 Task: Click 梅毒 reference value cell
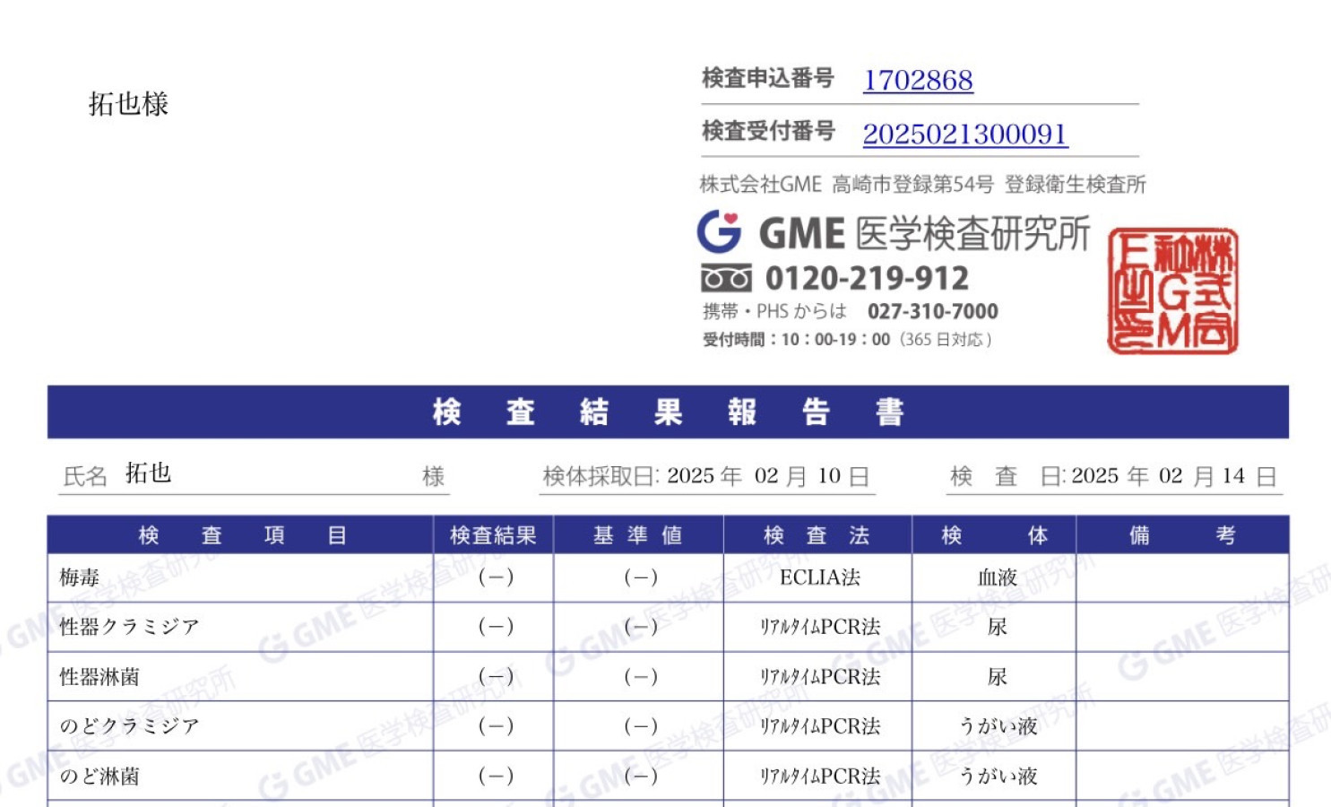pyautogui.click(x=640, y=577)
